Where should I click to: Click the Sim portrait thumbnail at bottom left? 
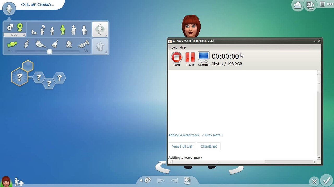pyautogui.click(x=6, y=182)
